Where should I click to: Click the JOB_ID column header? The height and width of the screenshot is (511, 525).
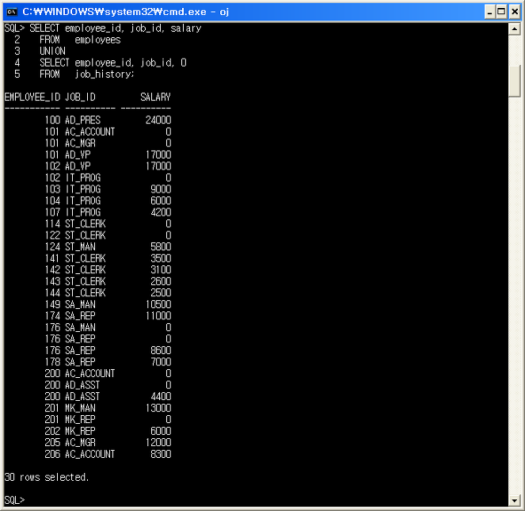(x=80, y=97)
